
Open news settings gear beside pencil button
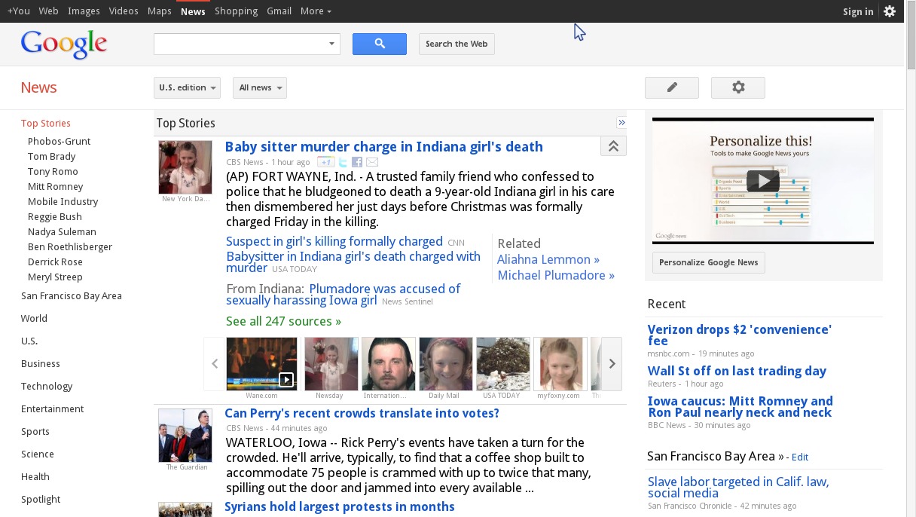pos(738,87)
